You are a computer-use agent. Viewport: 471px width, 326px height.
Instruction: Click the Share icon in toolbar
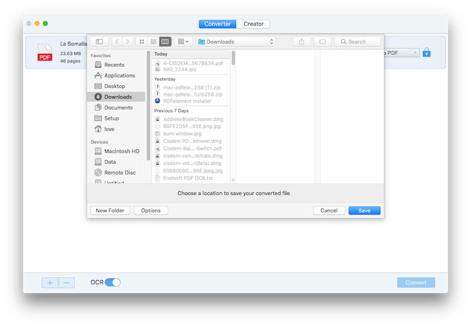(x=301, y=42)
